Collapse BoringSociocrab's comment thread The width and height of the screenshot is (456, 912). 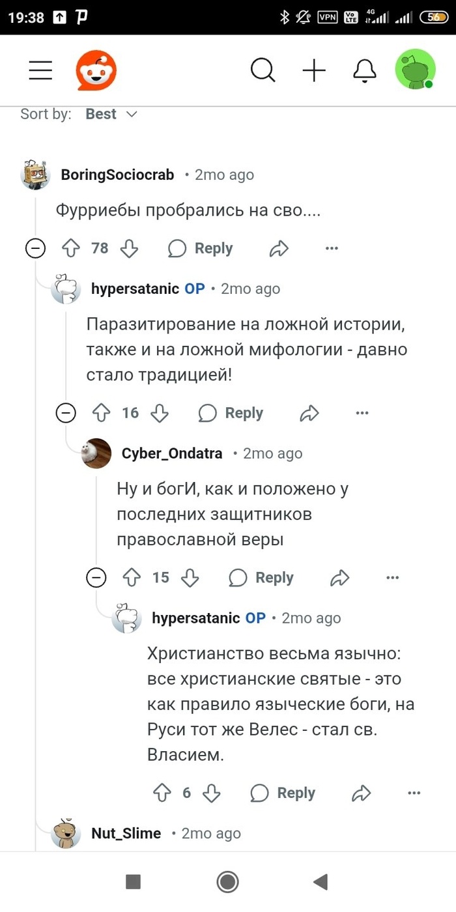pos(35,248)
